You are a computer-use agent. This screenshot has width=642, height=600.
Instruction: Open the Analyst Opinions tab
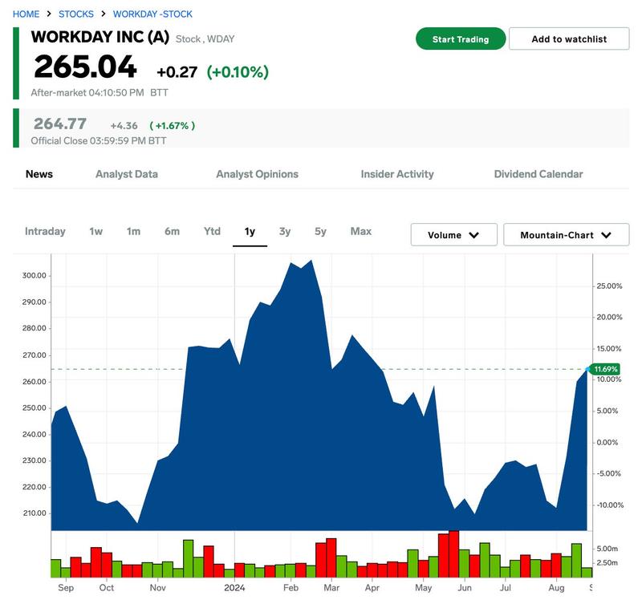click(257, 174)
